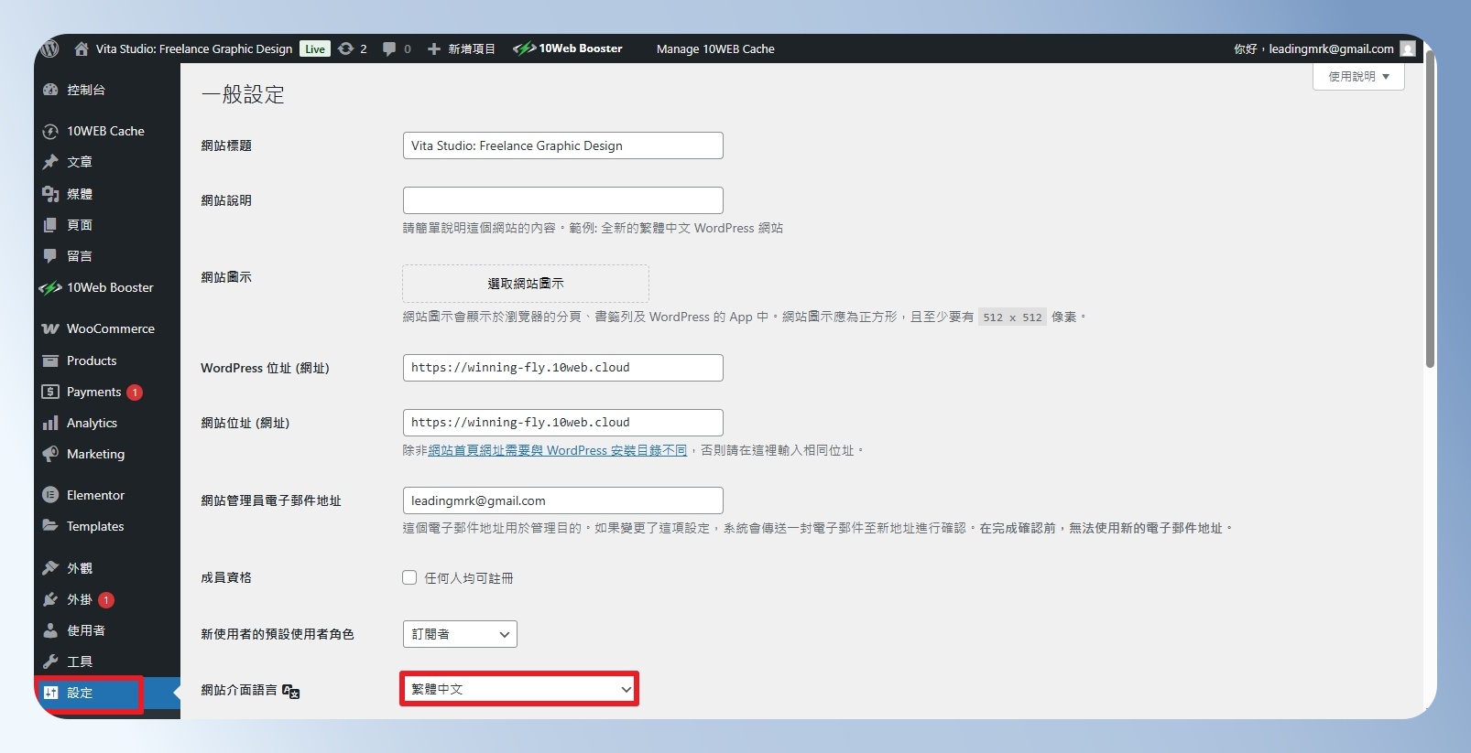This screenshot has height=753, width=1471.
Task: Click the plus icon for 新增項目
Action: pyautogui.click(x=434, y=48)
